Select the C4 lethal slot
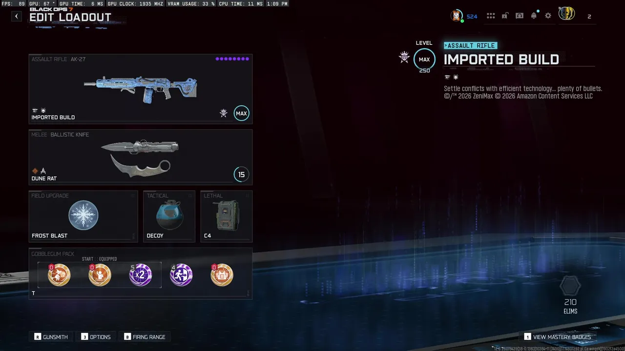 coord(227,216)
